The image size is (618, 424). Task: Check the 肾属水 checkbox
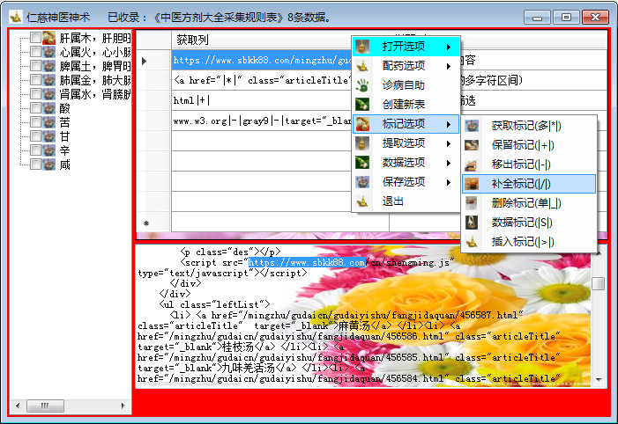[x=35, y=94]
